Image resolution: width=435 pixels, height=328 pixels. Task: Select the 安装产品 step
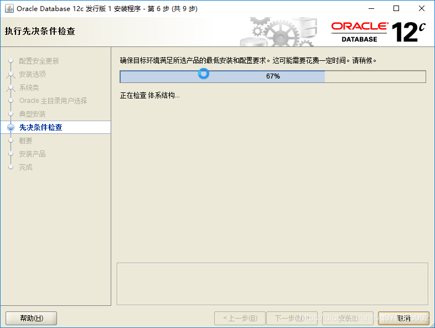(32, 154)
